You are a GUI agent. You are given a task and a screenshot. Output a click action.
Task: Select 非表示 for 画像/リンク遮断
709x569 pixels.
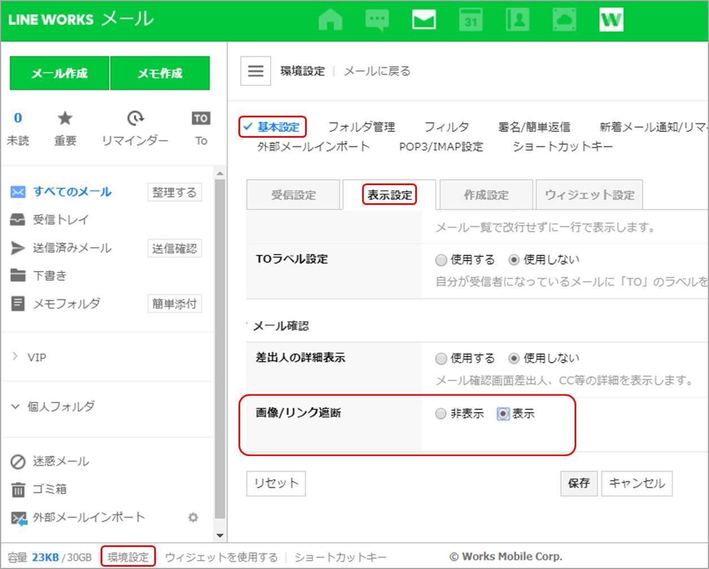(x=441, y=414)
